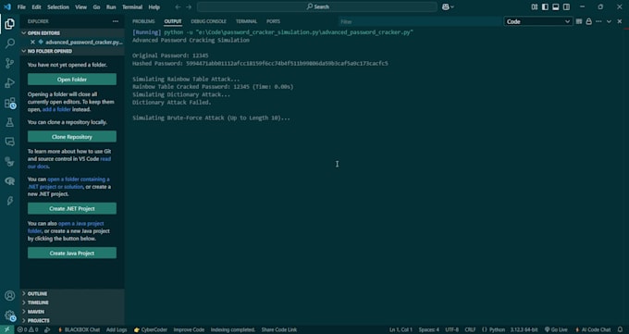
Task: Open the Testing flask view
Action: pyautogui.click(x=9, y=122)
